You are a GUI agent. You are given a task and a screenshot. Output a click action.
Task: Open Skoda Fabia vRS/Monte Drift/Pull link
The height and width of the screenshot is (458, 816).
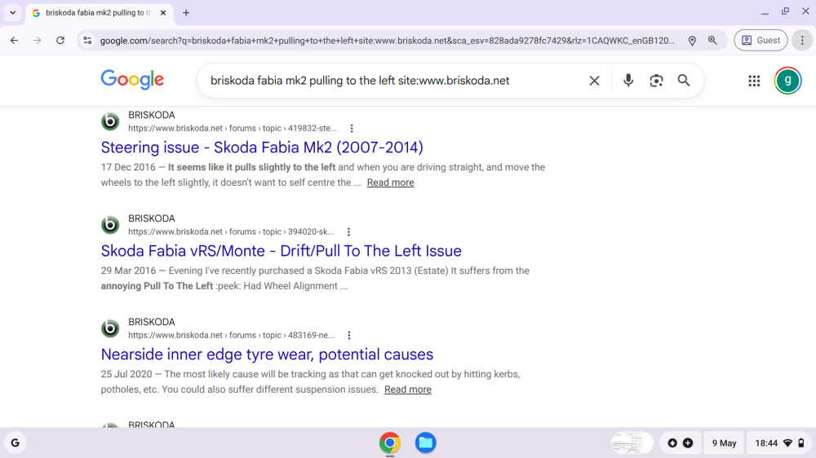pos(281,251)
